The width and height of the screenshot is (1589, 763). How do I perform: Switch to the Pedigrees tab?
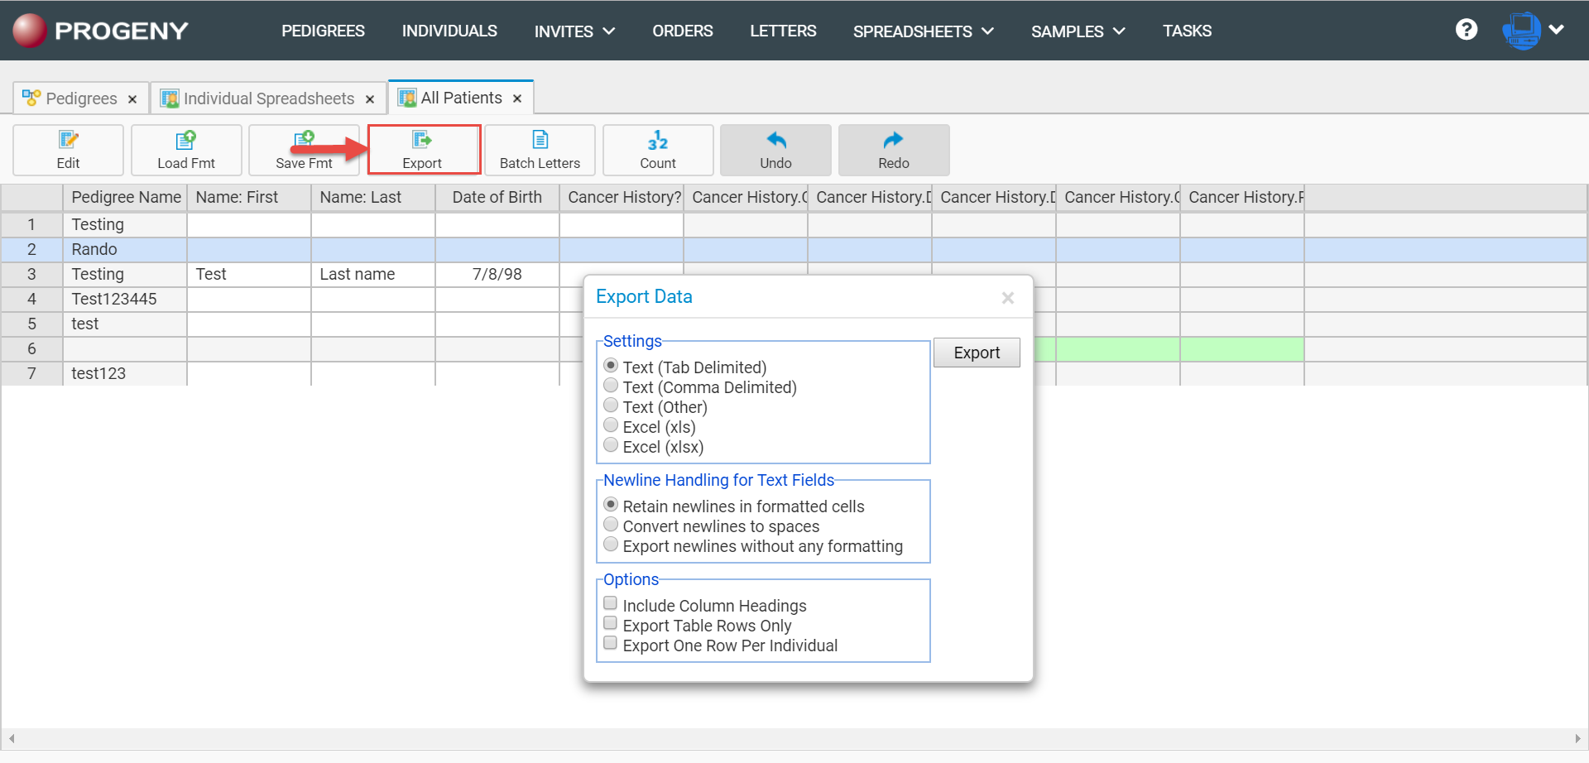(80, 98)
